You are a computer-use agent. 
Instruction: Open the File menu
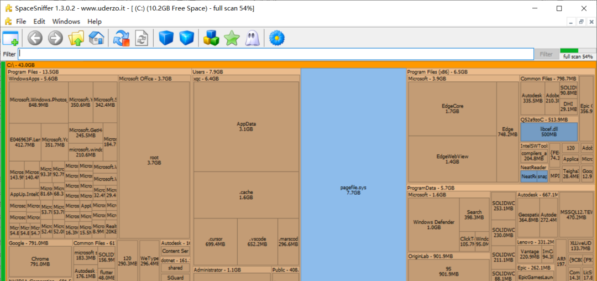point(21,22)
